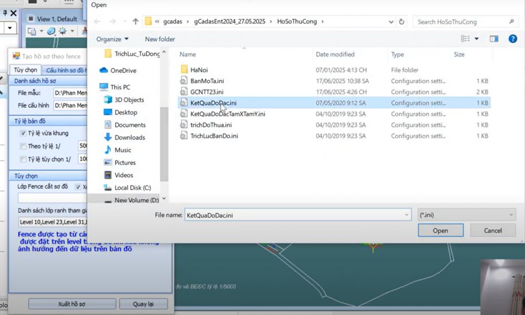
Task: Open the file type (*.ini) dropdown
Action: [466, 215]
